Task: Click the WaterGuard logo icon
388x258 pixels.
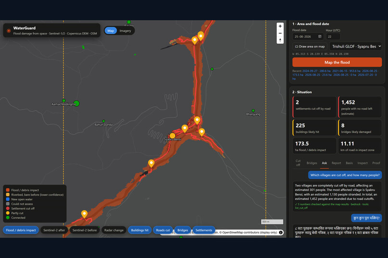Action: [x=9, y=31]
